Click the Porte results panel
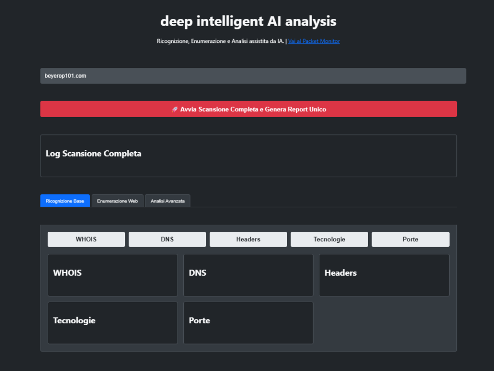Image resolution: width=494 pixels, height=371 pixels. pyautogui.click(x=248, y=323)
